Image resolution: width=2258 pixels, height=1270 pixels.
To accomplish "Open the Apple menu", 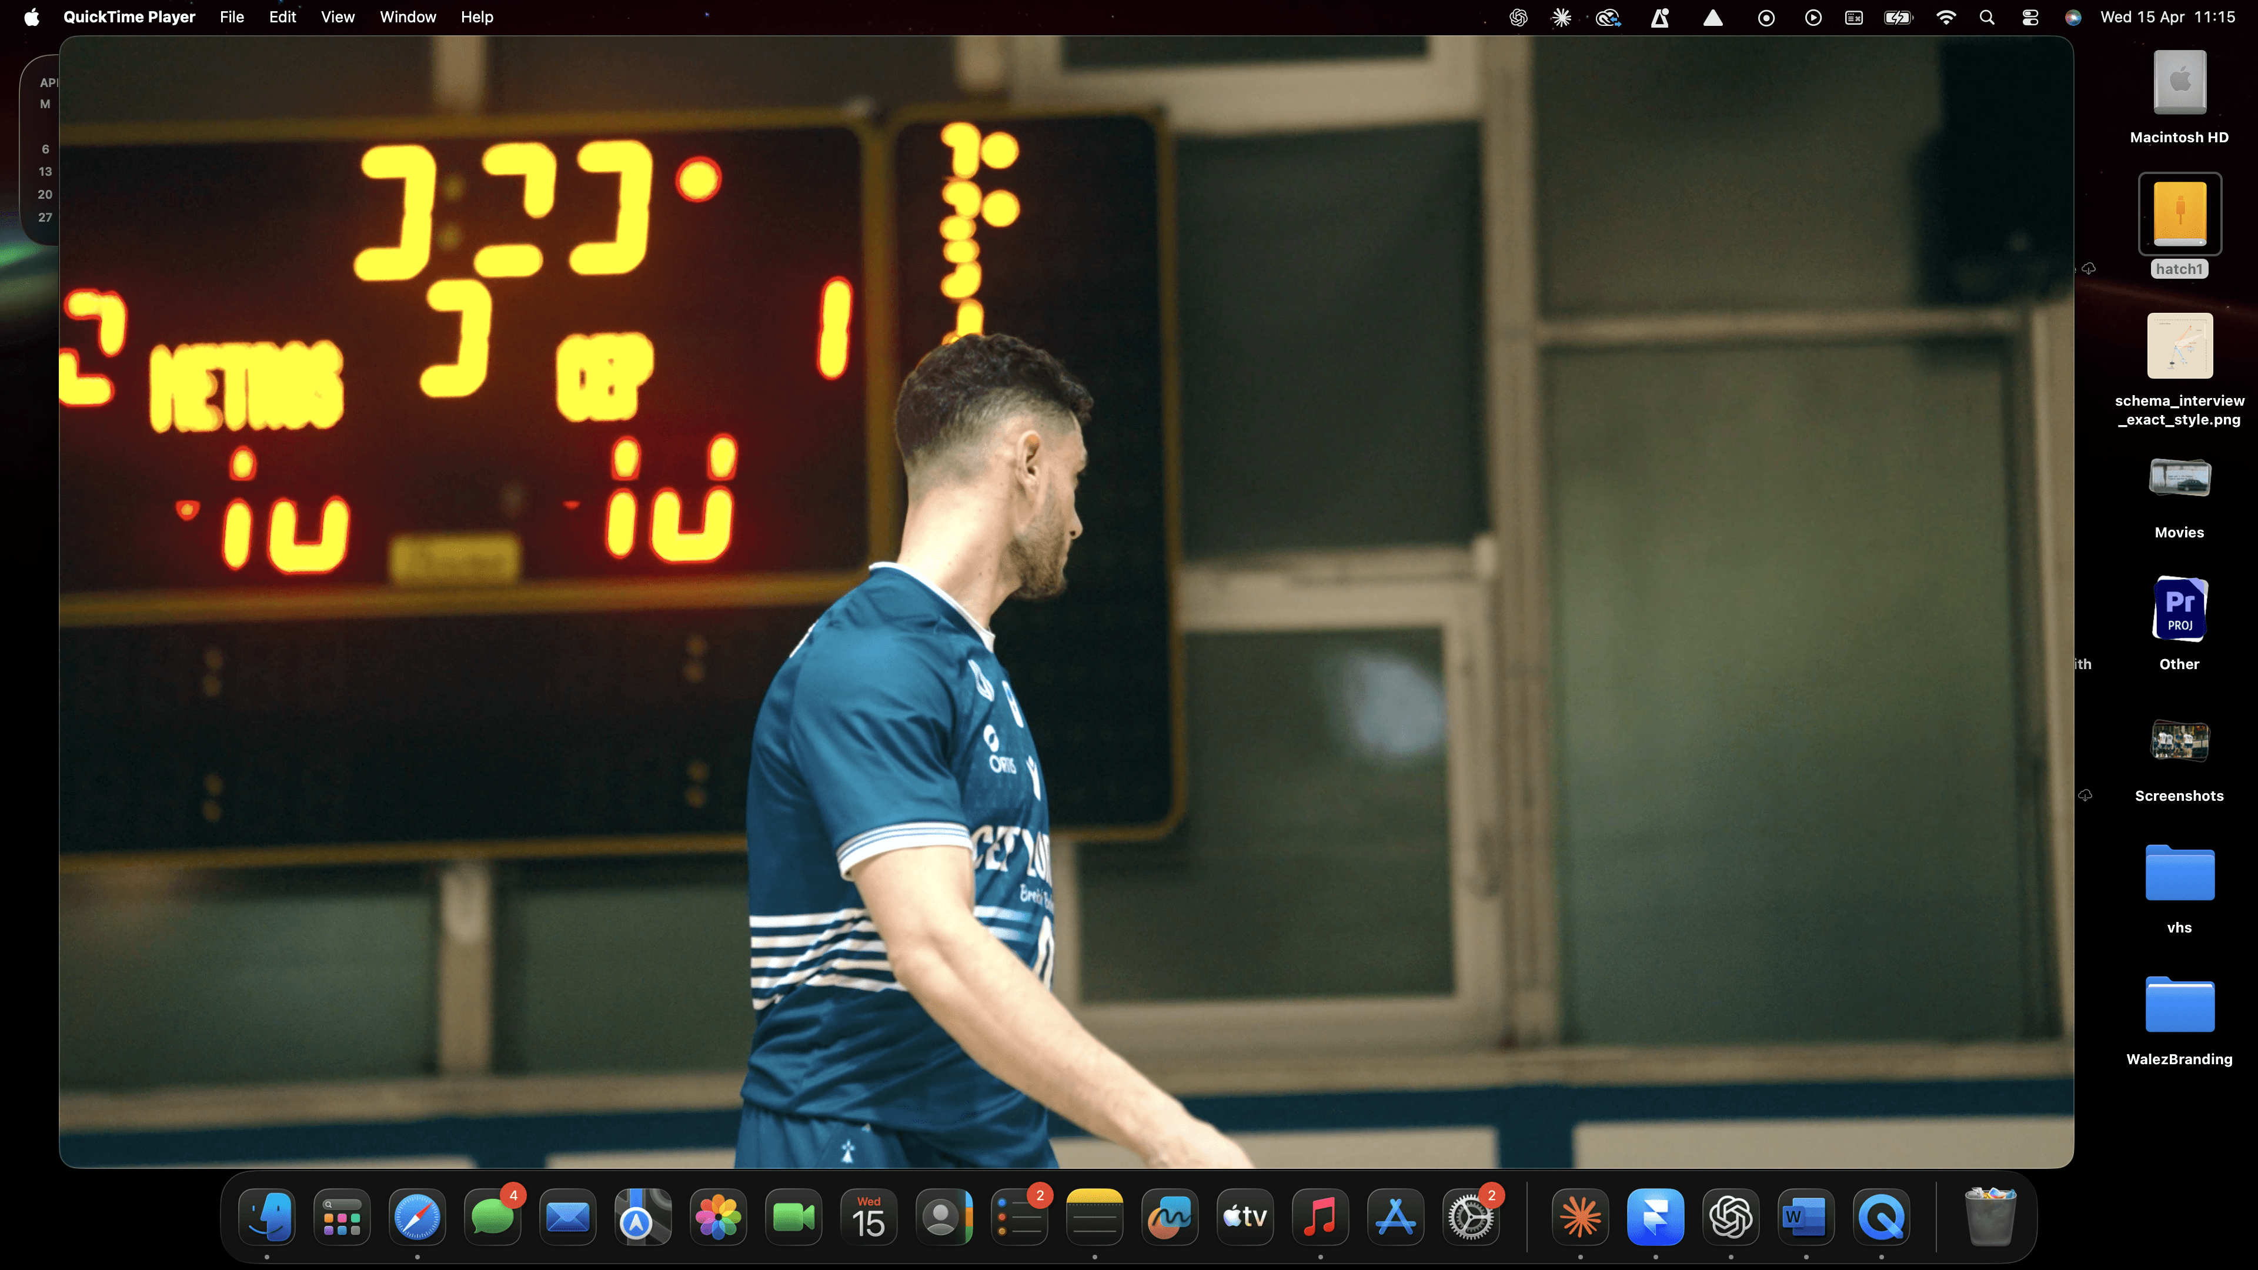I will (x=32, y=16).
